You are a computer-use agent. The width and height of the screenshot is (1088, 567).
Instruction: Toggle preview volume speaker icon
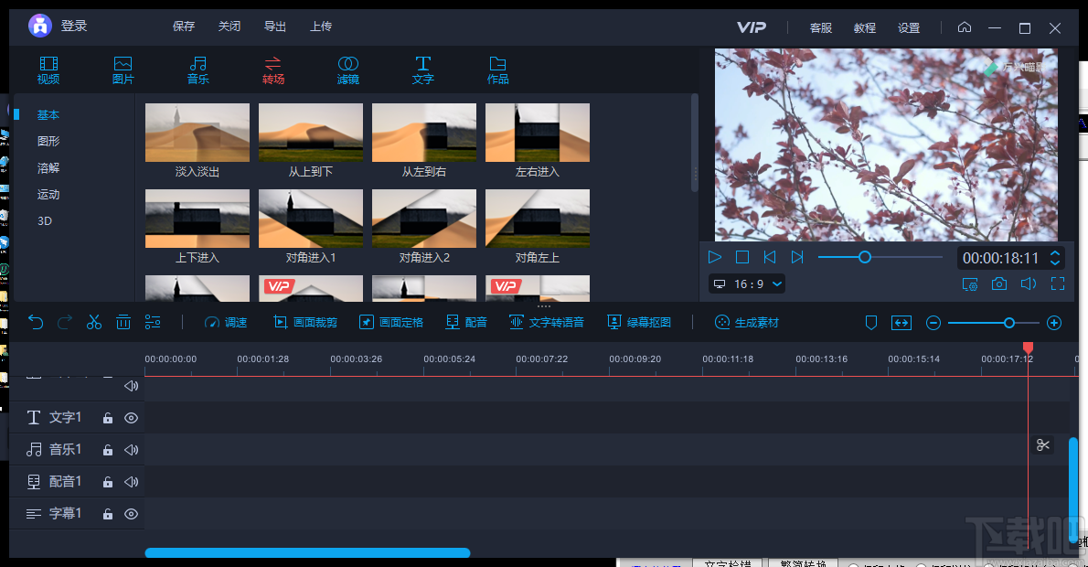(1029, 283)
